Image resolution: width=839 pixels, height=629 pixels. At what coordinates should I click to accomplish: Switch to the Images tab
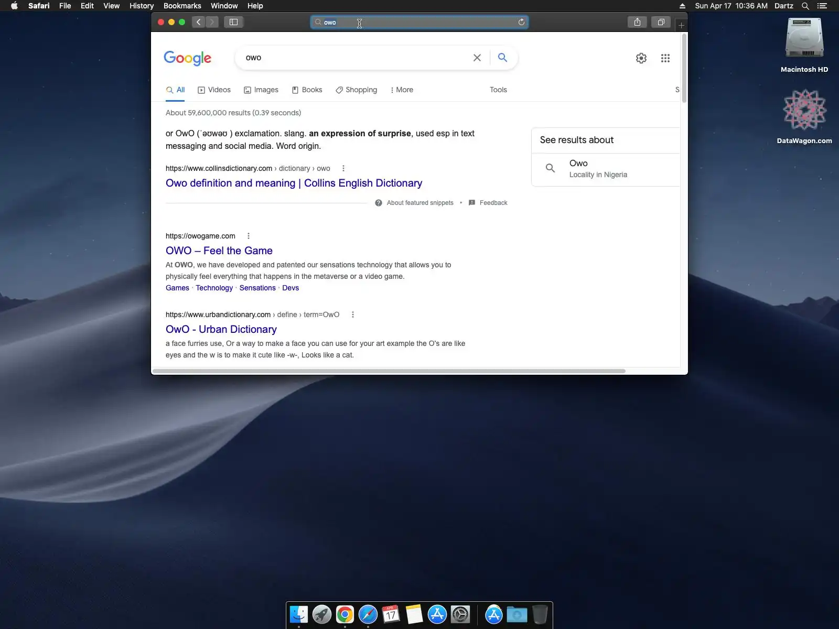click(261, 90)
